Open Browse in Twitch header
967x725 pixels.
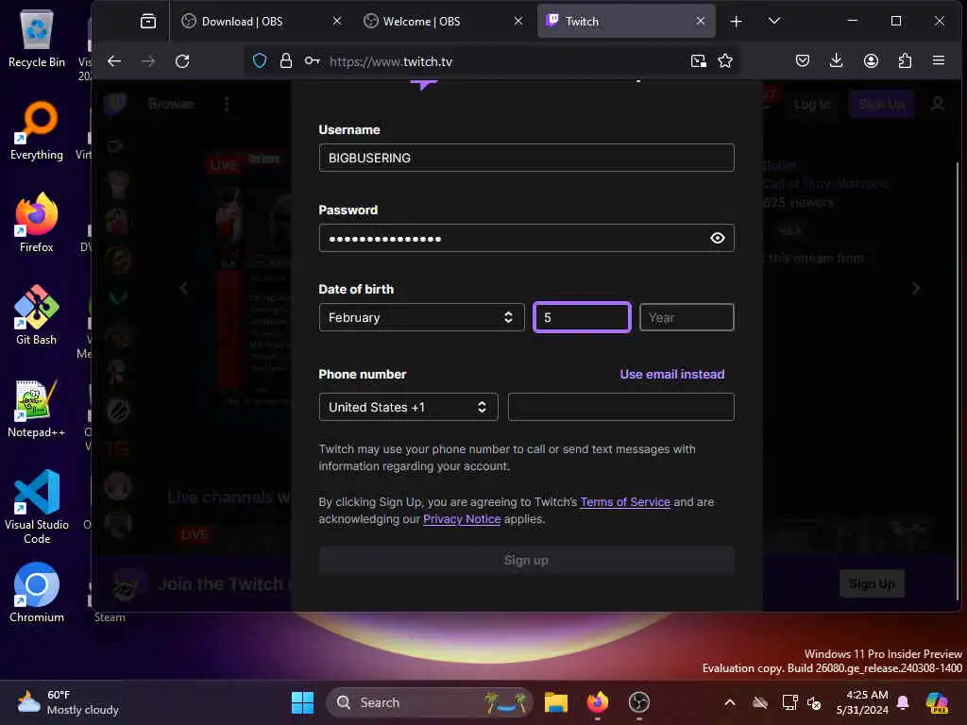click(171, 104)
